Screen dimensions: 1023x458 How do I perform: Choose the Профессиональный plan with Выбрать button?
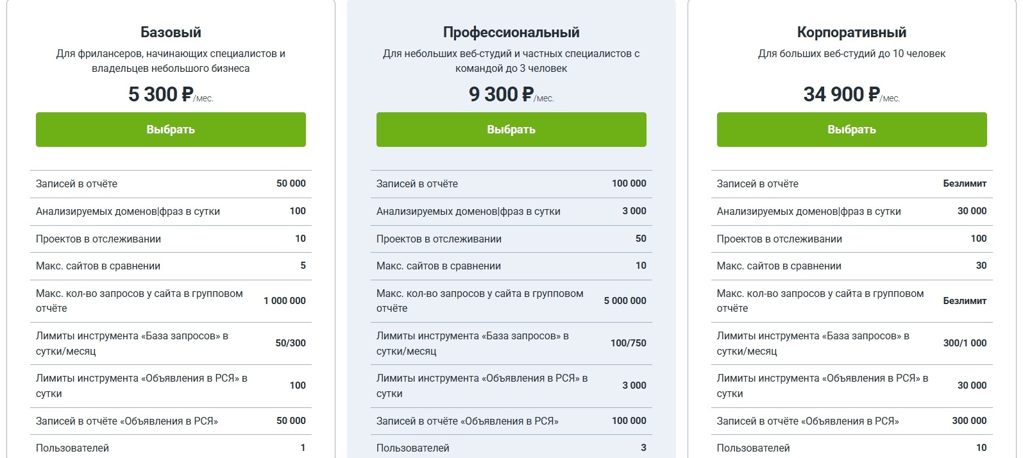(511, 130)
